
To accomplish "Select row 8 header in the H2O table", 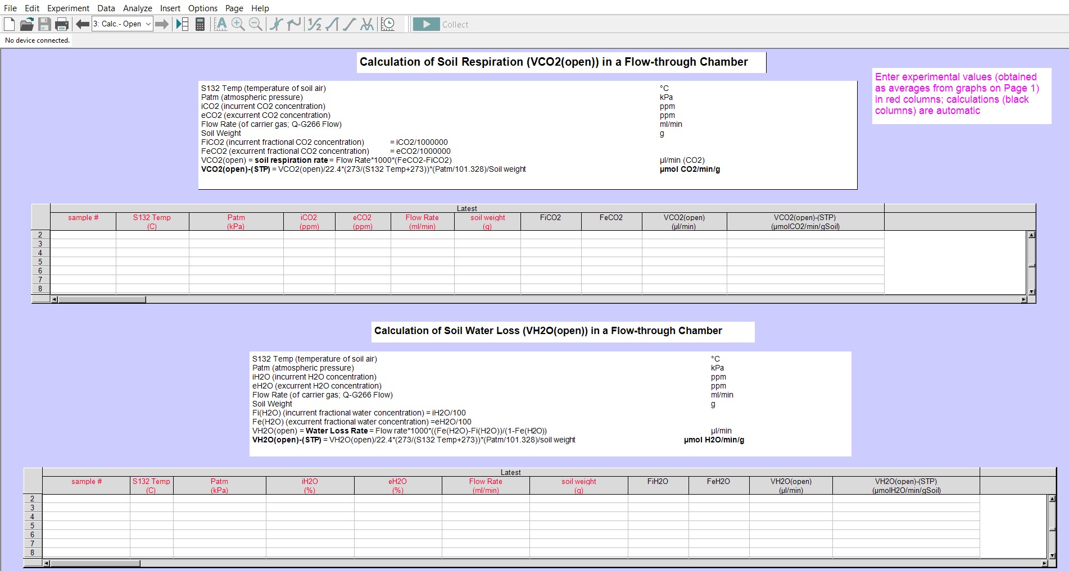I will coord(33,553).
